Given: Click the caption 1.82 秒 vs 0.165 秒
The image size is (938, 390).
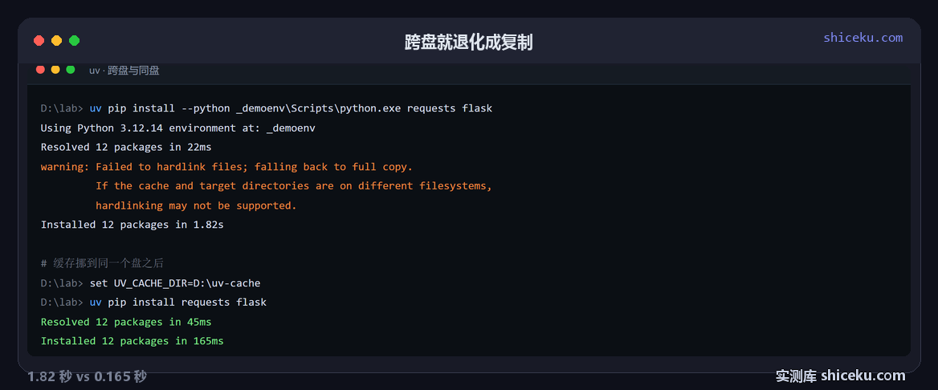Looking at the screenshot, I should pyautogui.click(x=88, y=376).
